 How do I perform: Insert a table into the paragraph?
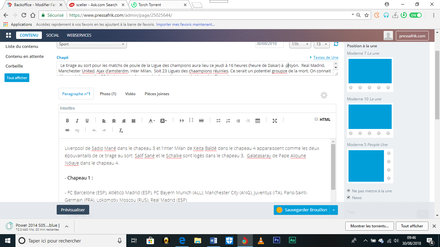258,121
